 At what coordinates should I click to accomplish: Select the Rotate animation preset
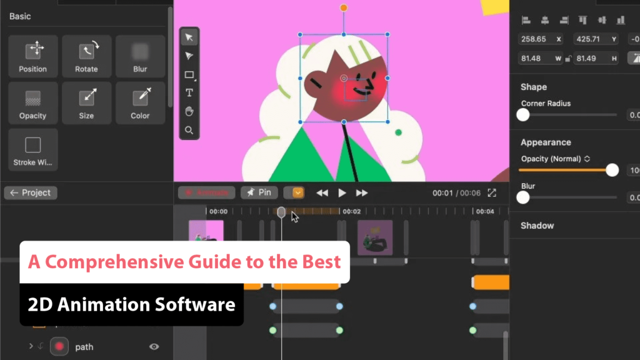coord(86,56)
